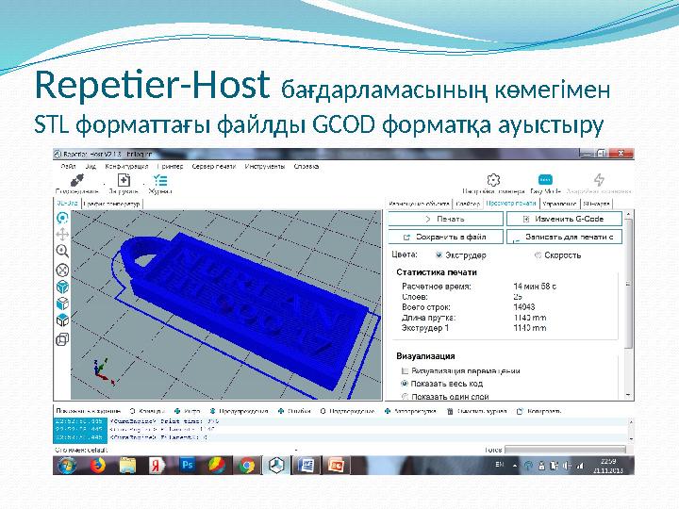Image resolution: width=679 pixels, height=509 pixels.
Task: Open the Вид menu
Action: tap(91, 166)
